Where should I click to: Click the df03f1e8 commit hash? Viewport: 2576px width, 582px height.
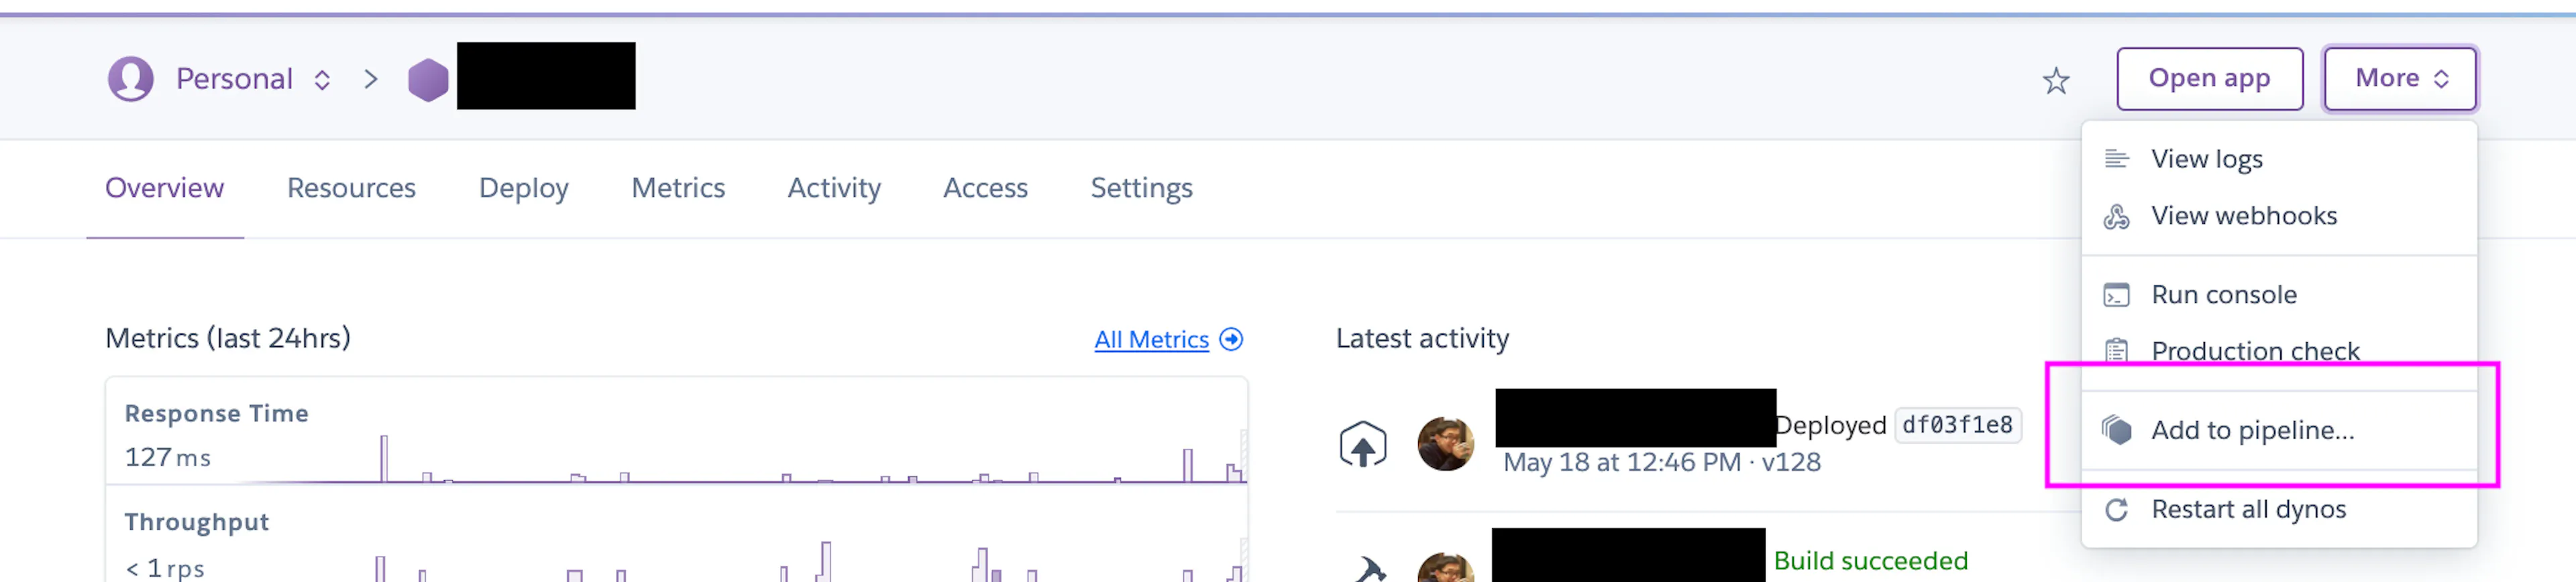(x=1957, y=425)
